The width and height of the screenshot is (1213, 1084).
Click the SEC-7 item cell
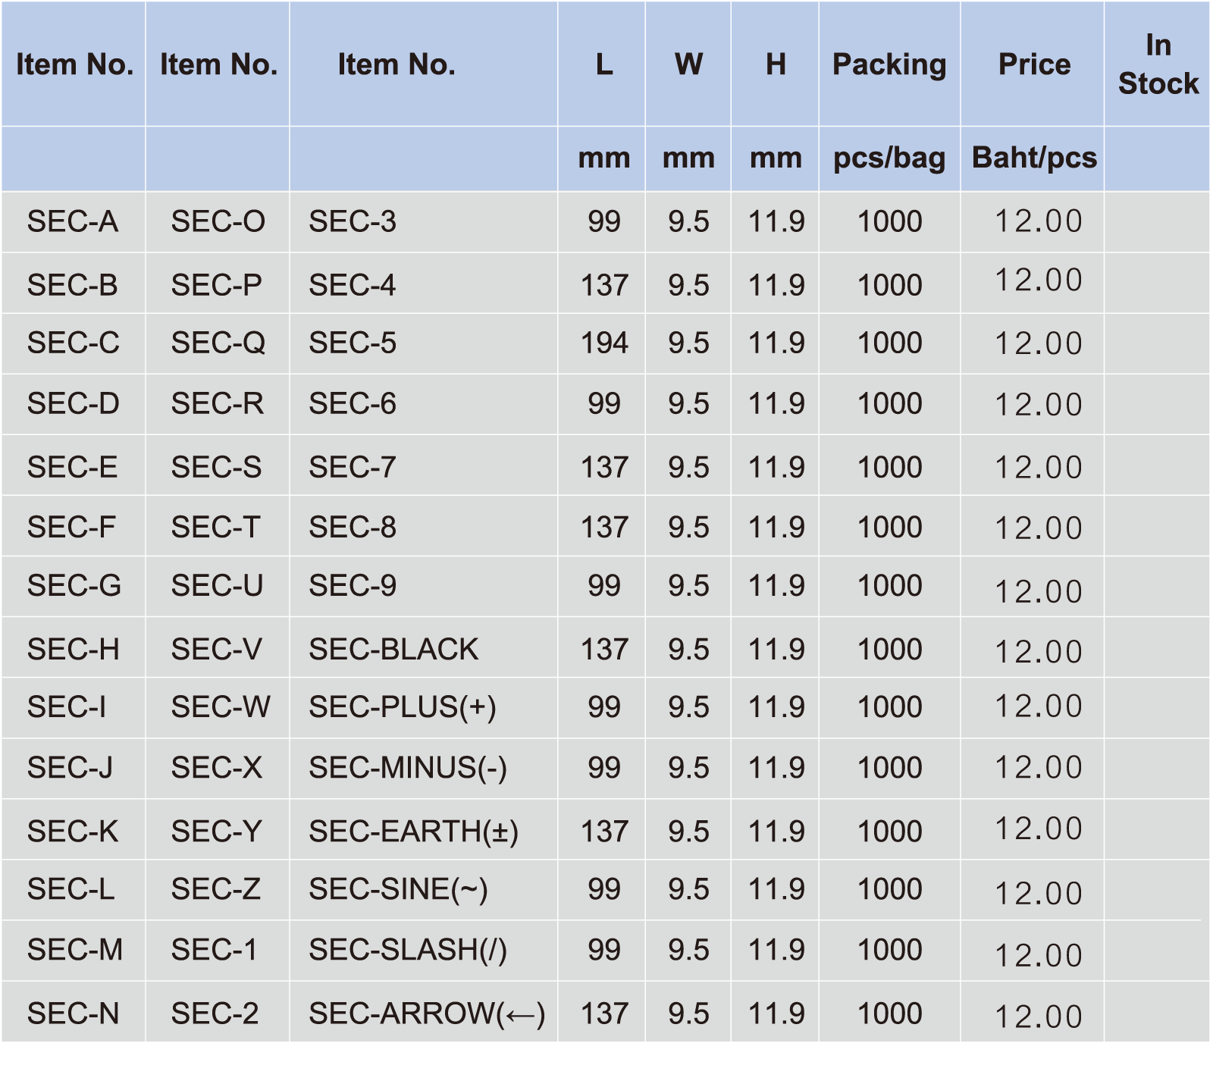[x=352, y=467]
